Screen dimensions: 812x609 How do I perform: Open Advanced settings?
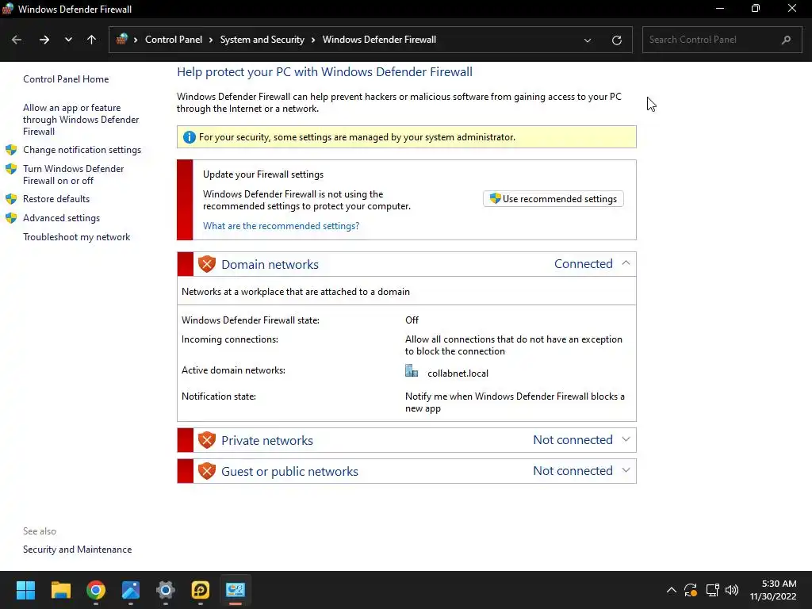61,218
